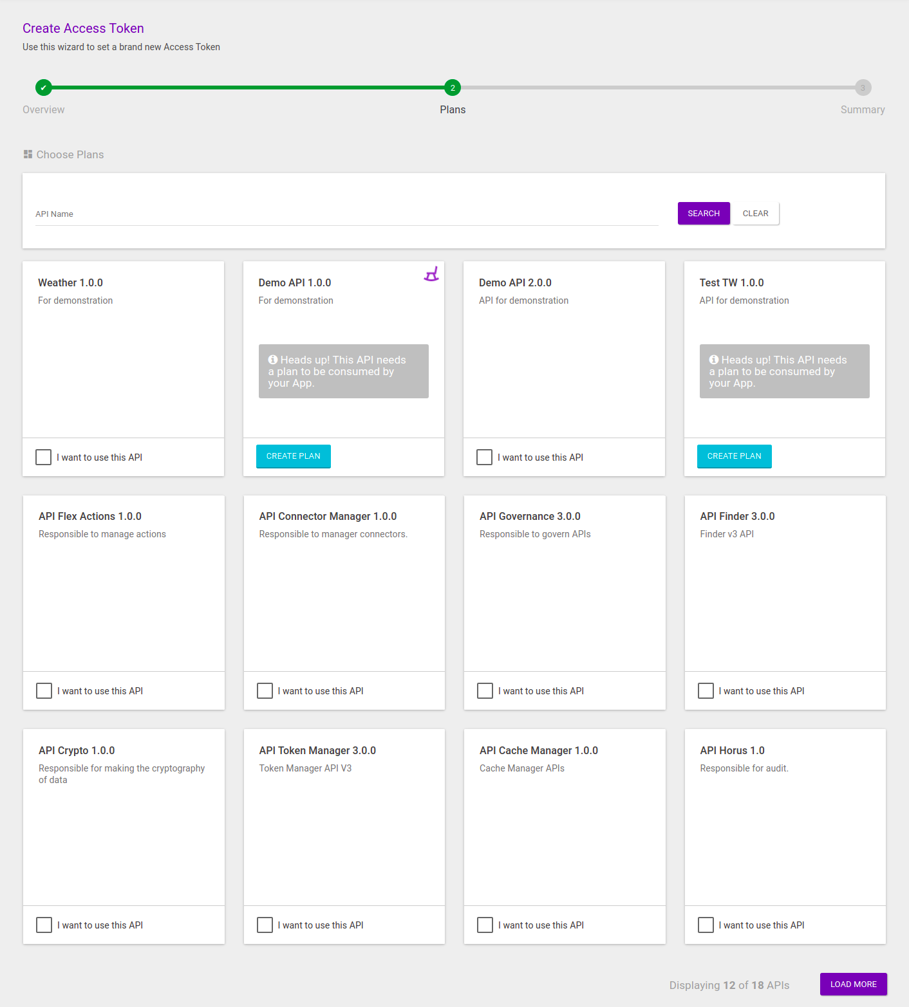
Task: Switch to the Summary step
Action: pos(863,109)
